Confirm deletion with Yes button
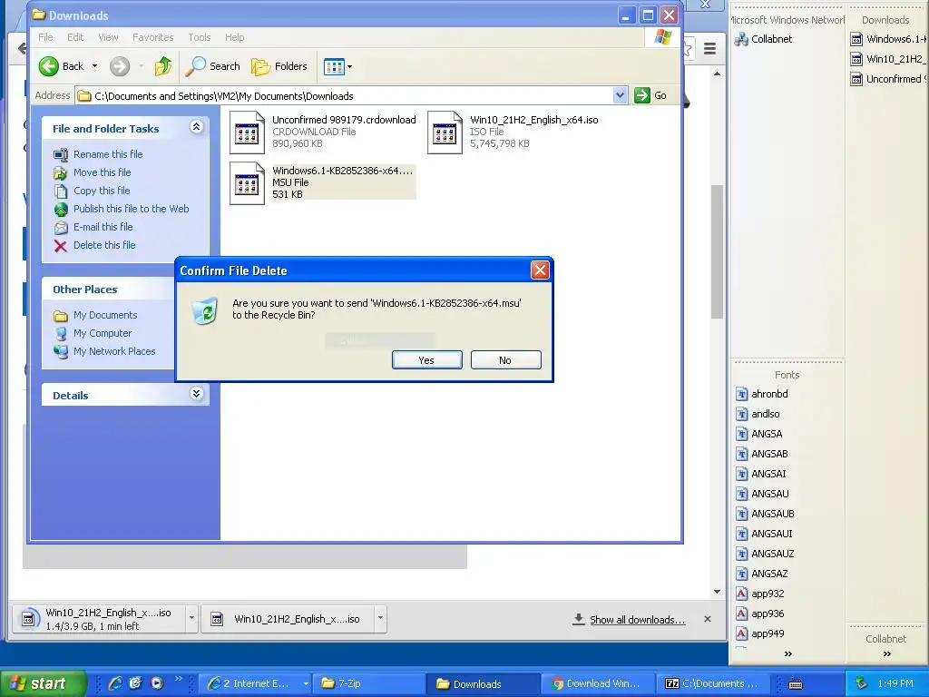 tap(426, 359)
